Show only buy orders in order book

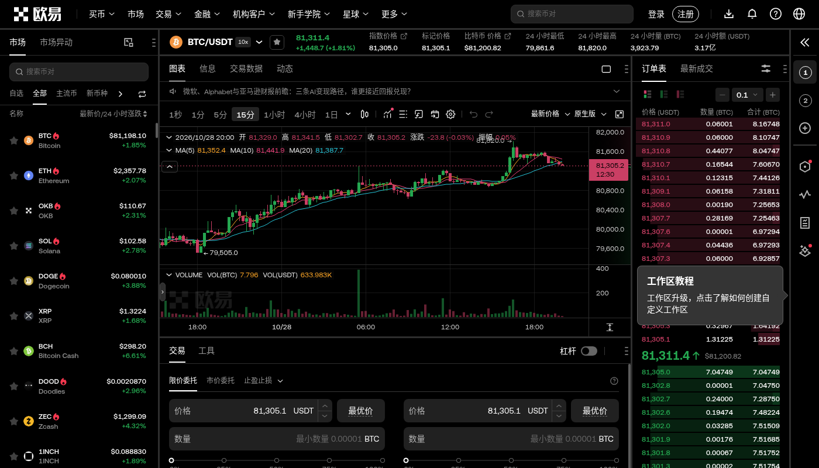[664, 94]
